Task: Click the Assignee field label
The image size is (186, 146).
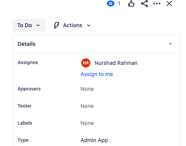Action: coord(28,63)
